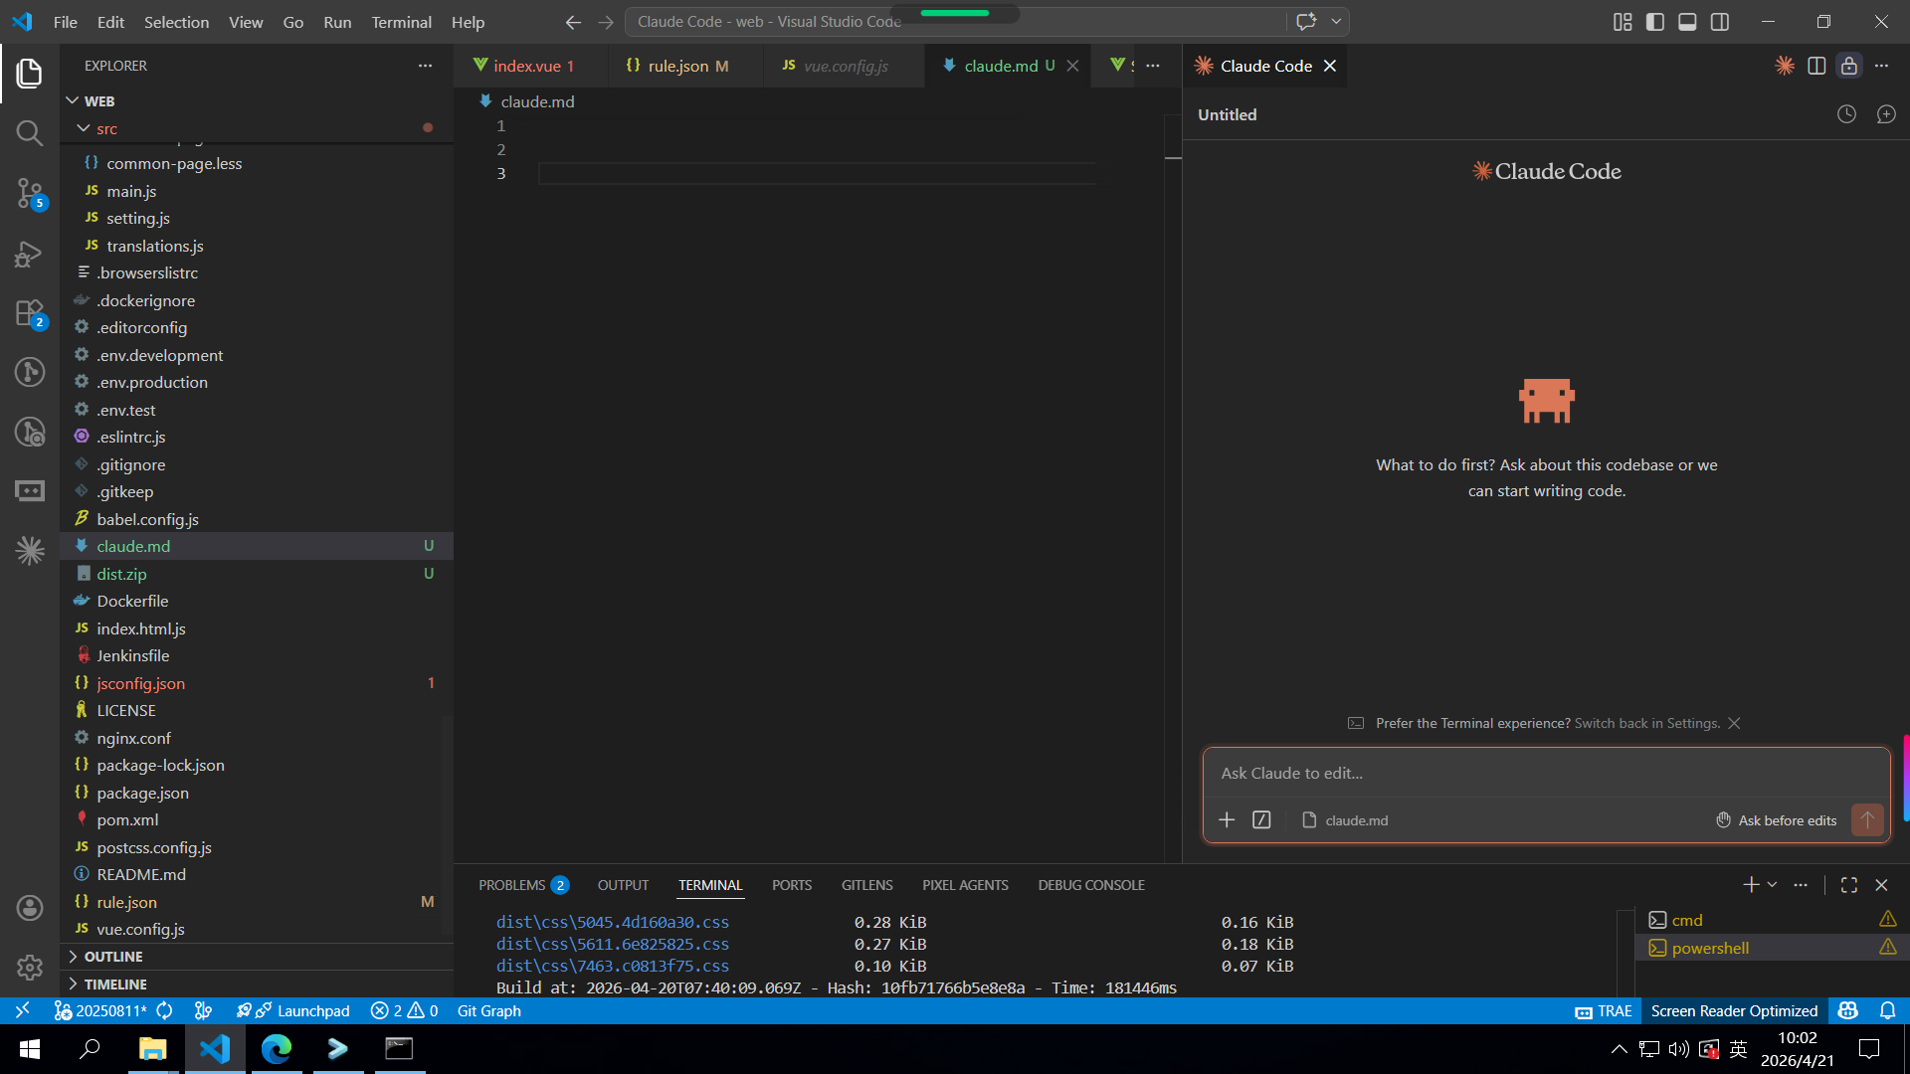
Task: Focus the Ask Claude to edit input
Action: 1546,773
